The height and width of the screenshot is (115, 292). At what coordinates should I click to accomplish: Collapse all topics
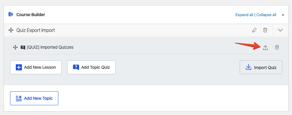pyautogui.click(x=266, y=15)
